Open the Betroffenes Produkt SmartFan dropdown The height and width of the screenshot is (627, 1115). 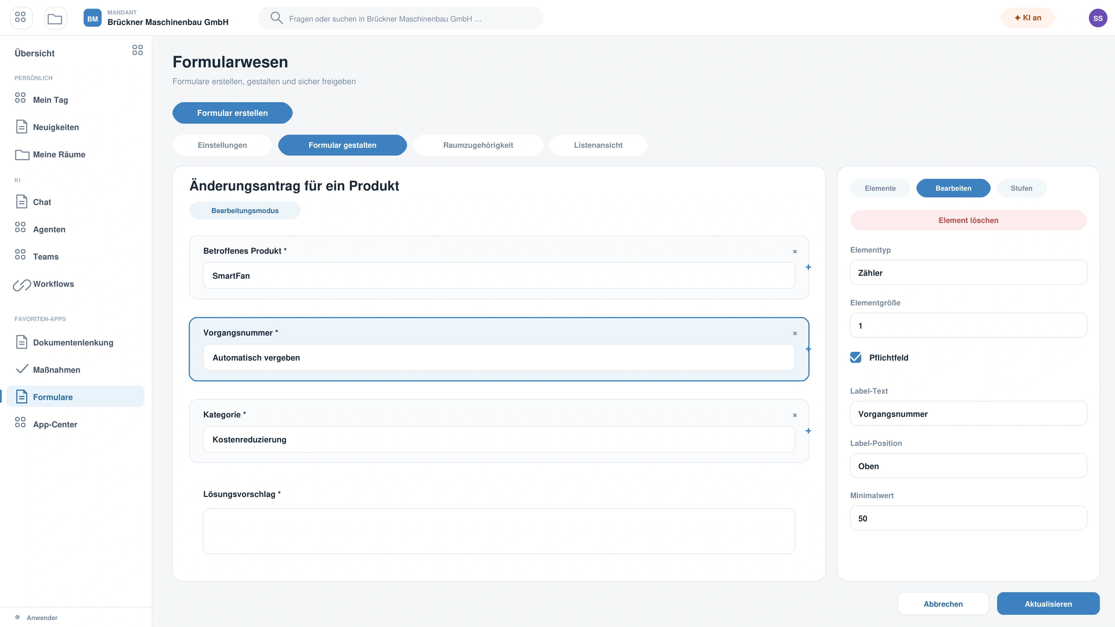[499, 276]
